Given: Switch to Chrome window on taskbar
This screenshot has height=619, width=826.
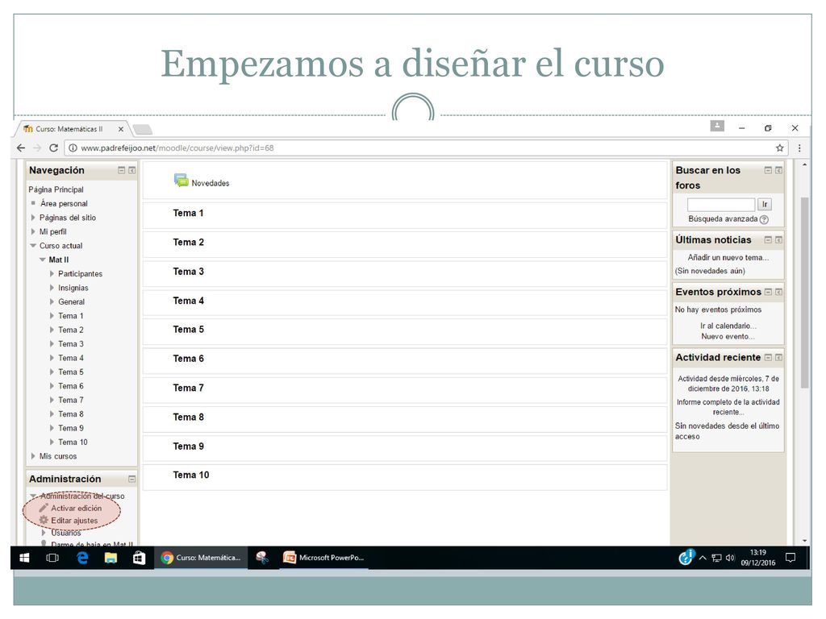Looking at the screenshot, I should coord(201,558).
